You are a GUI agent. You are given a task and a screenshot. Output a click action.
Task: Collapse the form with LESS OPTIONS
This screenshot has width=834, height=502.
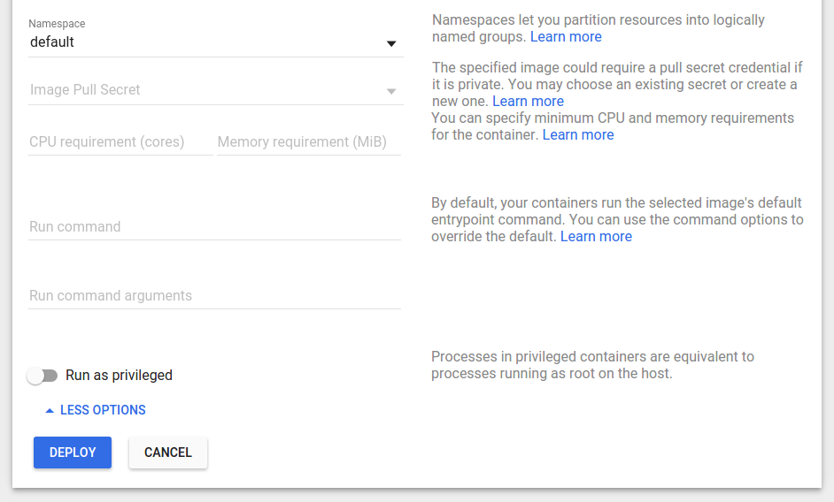(x=103, y=410)
